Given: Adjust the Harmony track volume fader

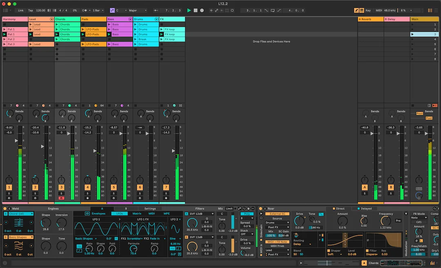Looking at the screenshot, I should pyautogui.click(x=16, y=140).
